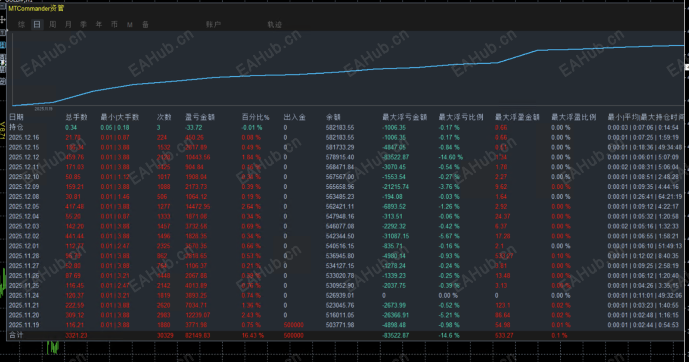
Task: Select the 2025.12.03 date row
Action: (24, 227)
